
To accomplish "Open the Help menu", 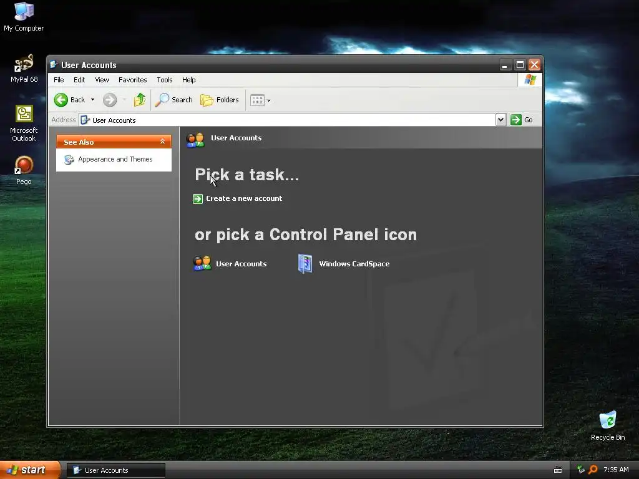I will [x=188, y=80].
